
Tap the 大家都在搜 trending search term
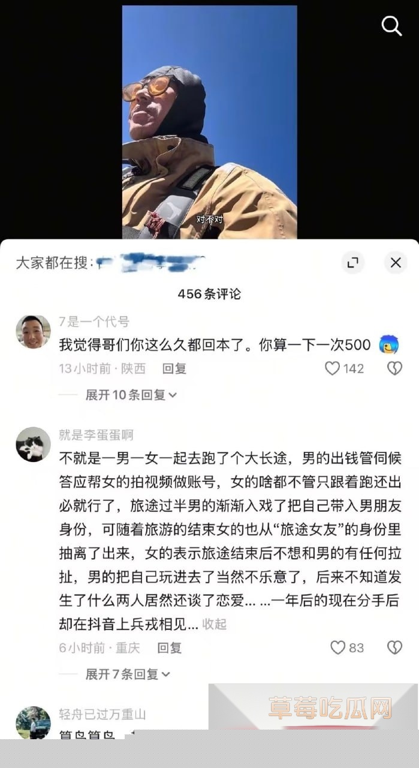coord(150,263)
